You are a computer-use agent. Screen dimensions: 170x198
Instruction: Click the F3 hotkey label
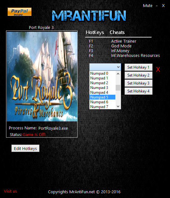coord(91,51)
